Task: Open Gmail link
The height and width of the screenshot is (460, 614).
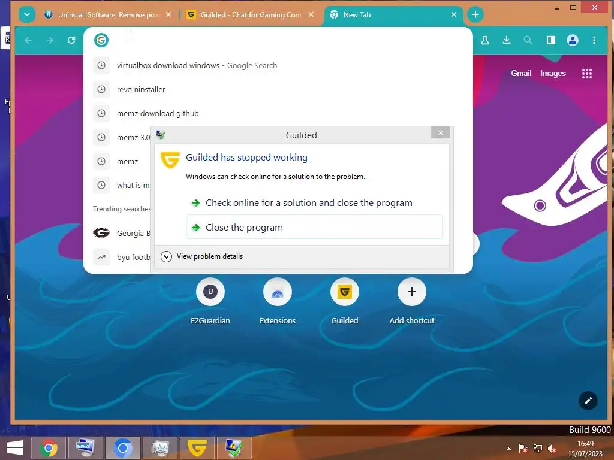Action: (x=521, y=74)
